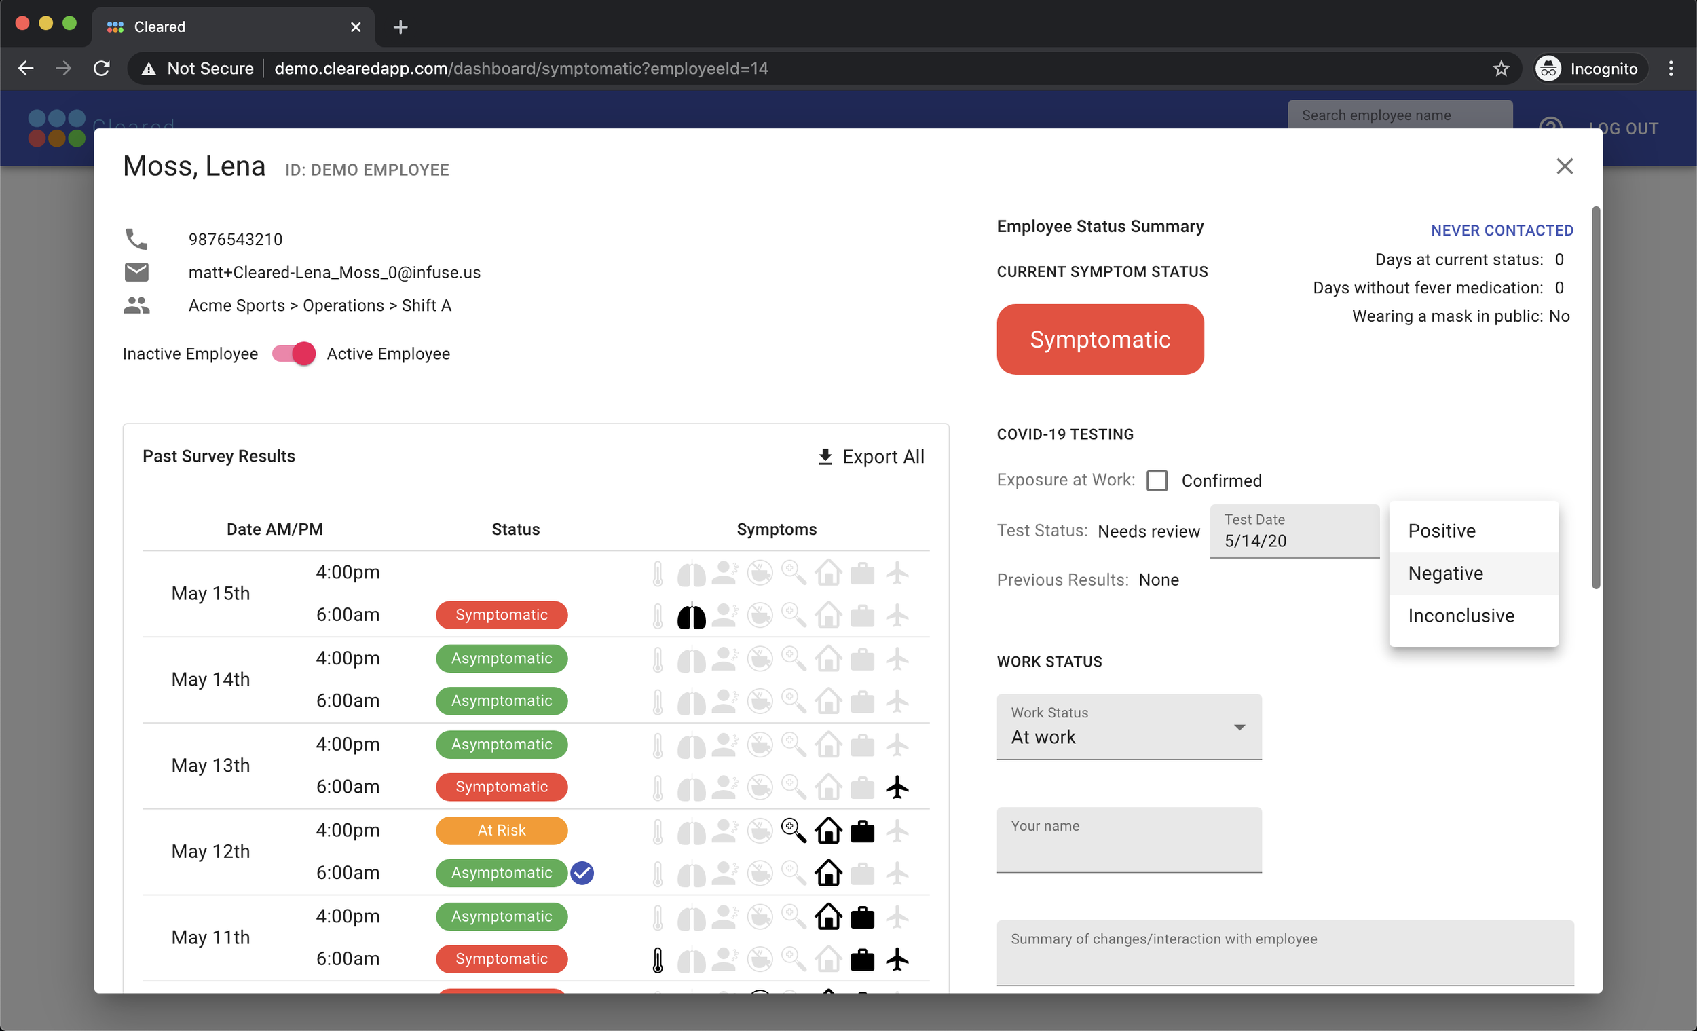Click the Test Date field
The width and height of the screenshot is (1697, 1031).
[x=1293, y=531]
